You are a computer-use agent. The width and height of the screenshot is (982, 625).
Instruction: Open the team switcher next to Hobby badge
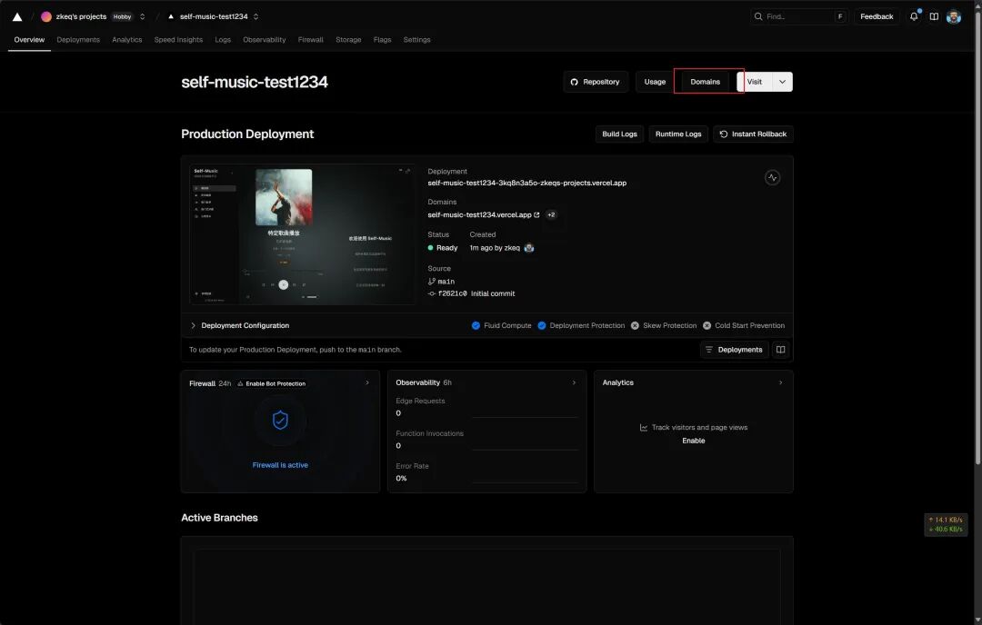pos(142,17)
